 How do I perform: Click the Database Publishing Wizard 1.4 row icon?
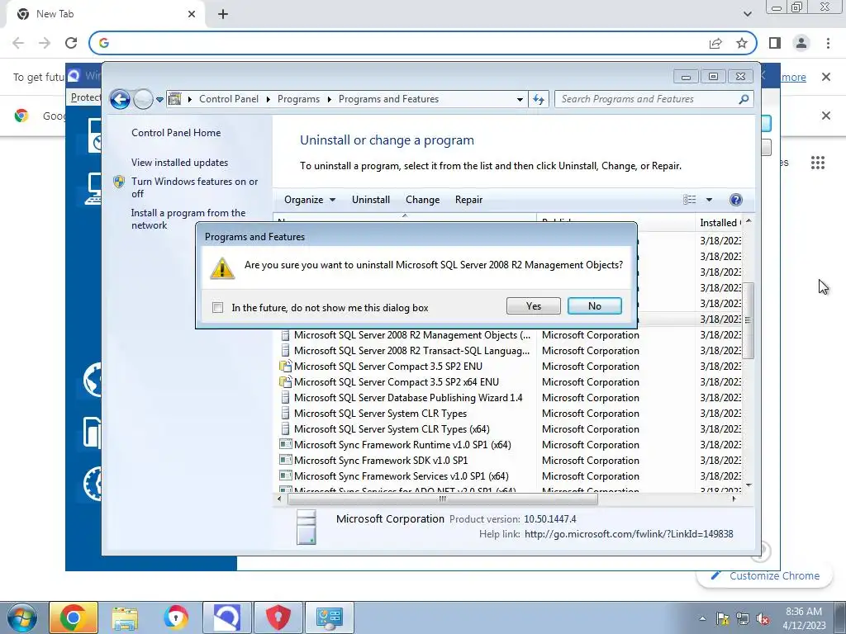285,397
